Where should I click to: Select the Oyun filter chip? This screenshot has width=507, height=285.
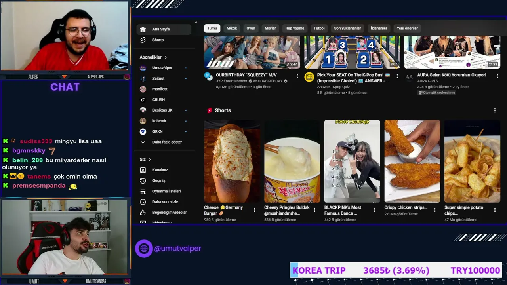tap(251, 28)
